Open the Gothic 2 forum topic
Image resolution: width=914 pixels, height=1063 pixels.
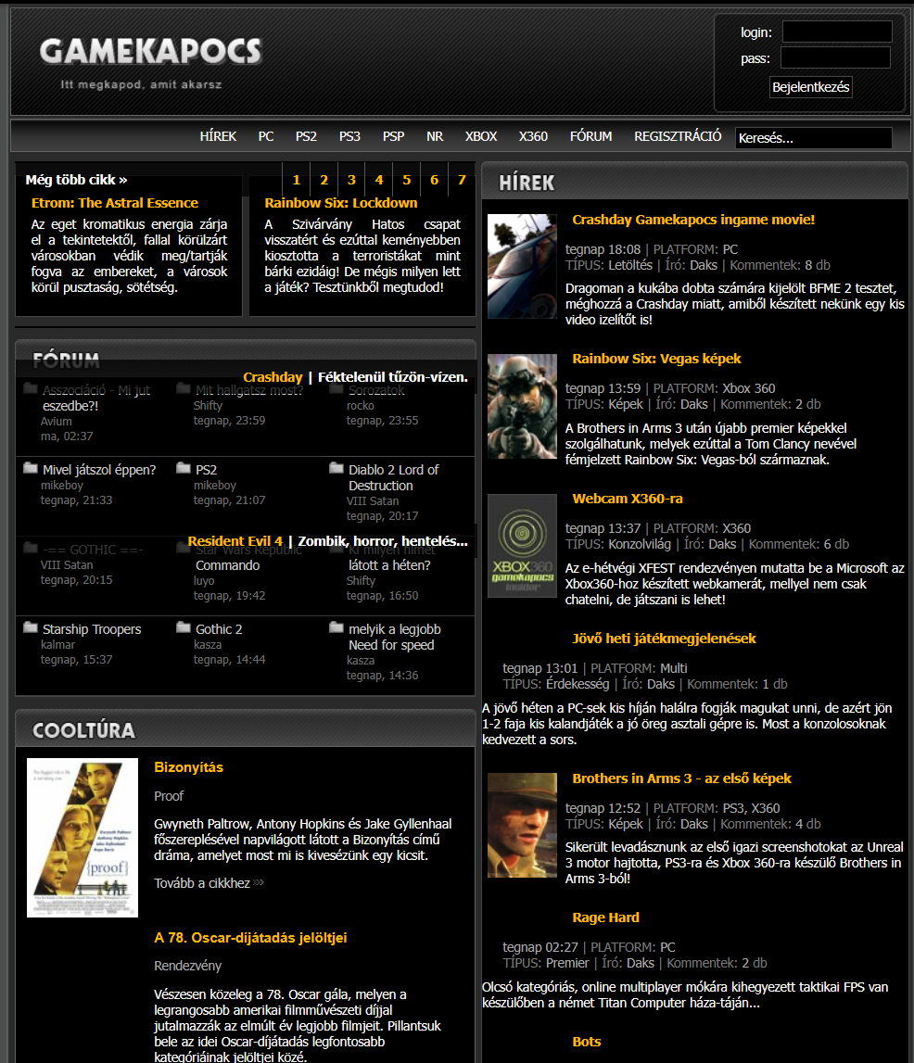pos(219,629)
